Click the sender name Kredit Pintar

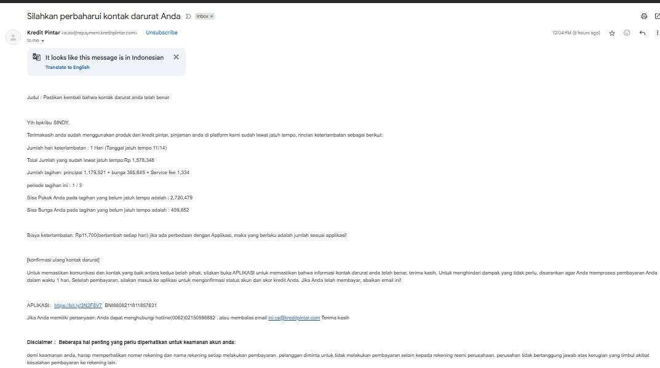43,33
